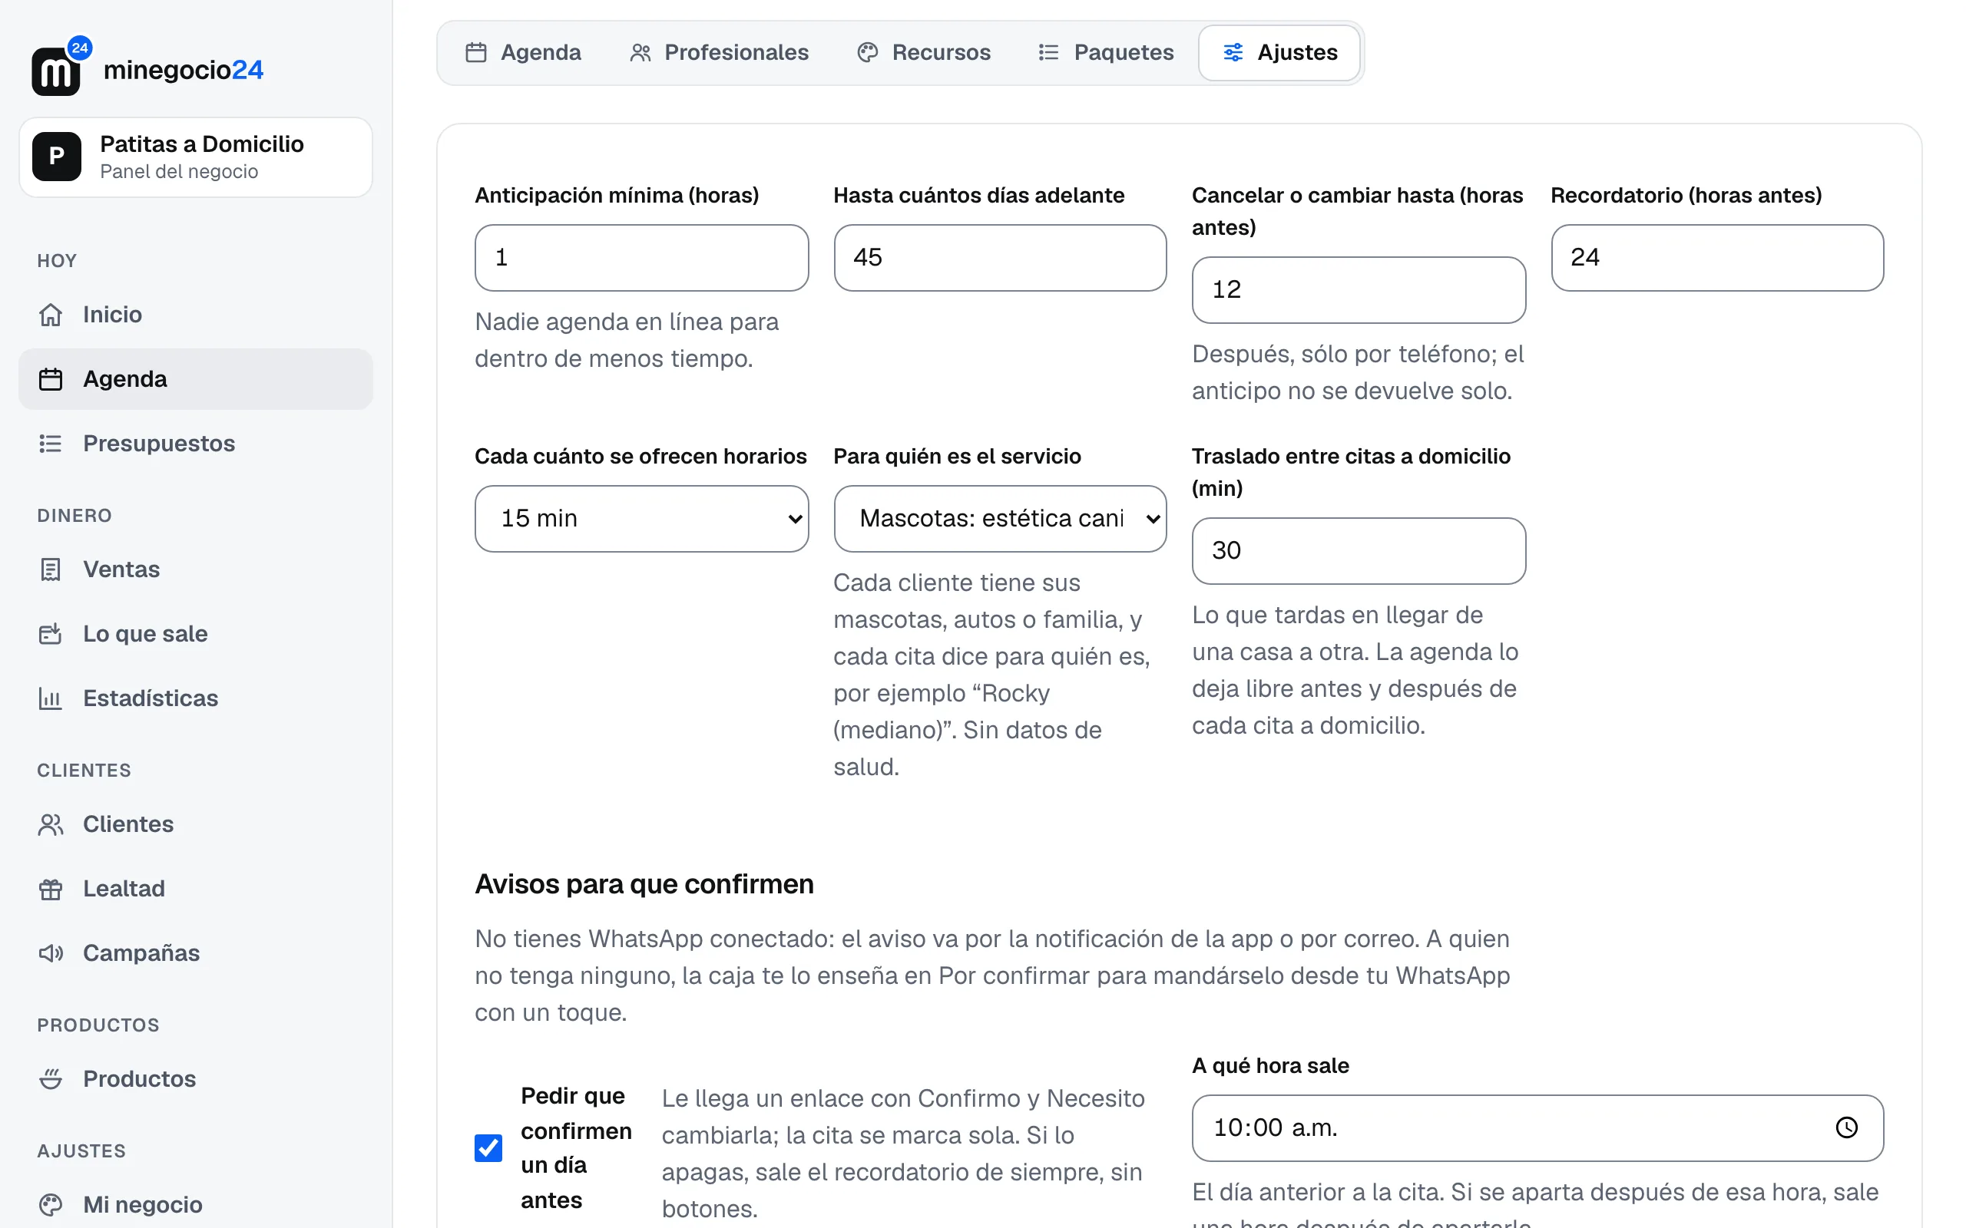
Task: Open the Mi negocio palette icon
Action: [51, 1204]
